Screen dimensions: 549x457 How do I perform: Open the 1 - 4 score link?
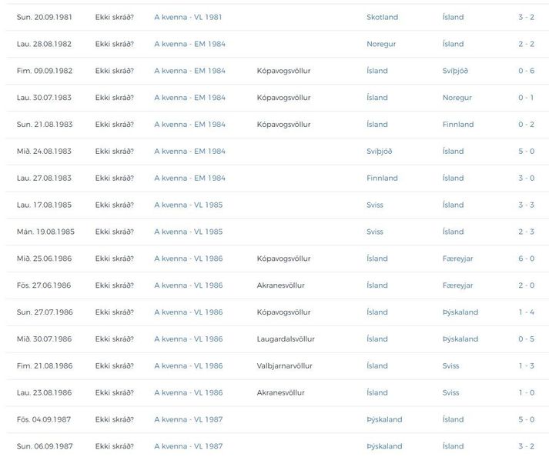[526, 312]
